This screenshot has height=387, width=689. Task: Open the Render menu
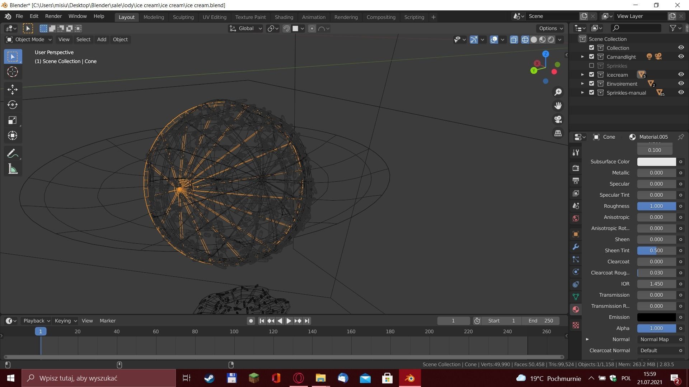53,16
